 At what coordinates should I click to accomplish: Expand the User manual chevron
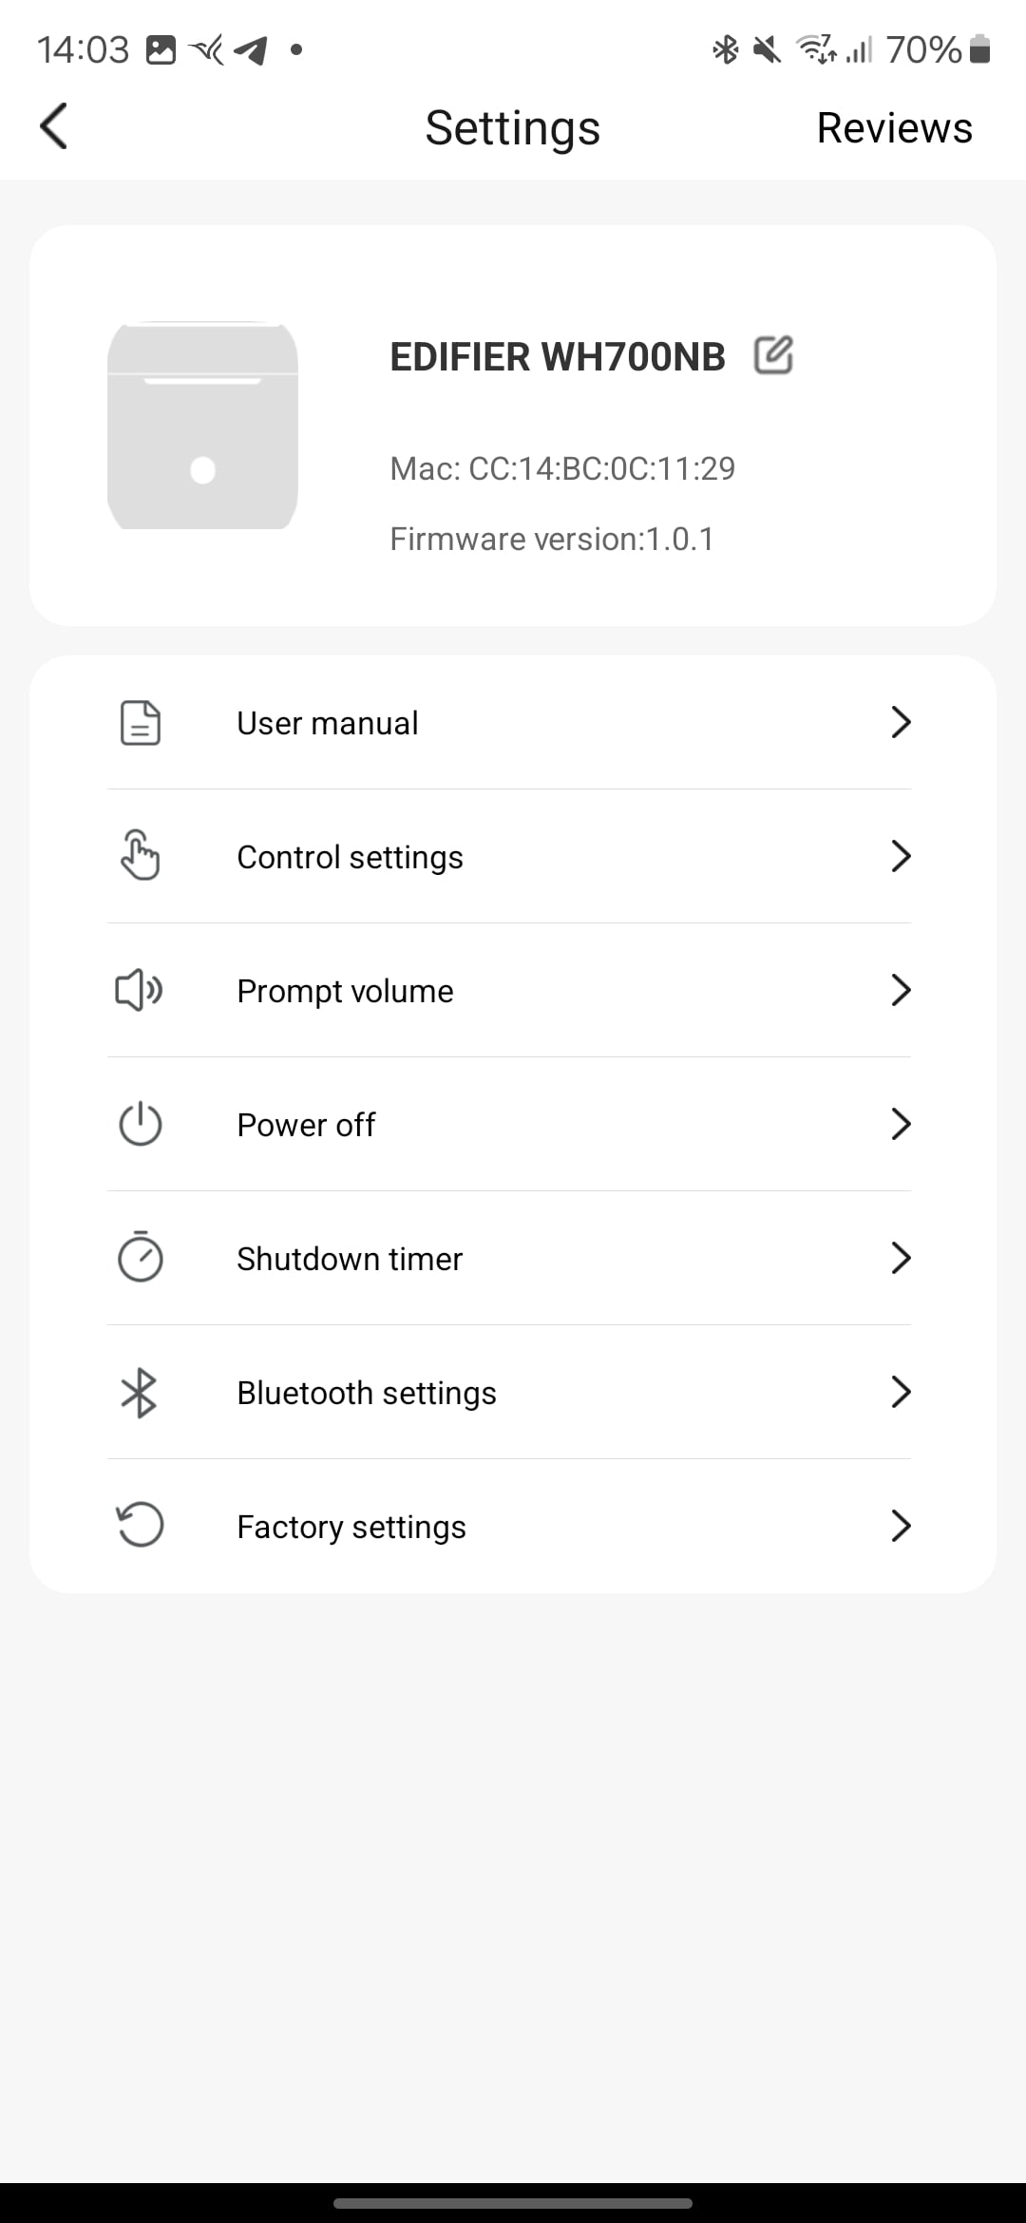click(901, 723)
